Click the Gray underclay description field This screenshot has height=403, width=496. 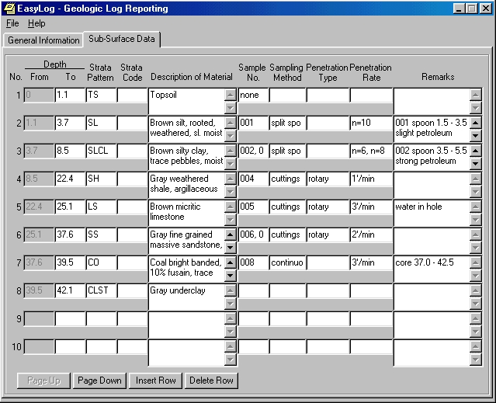pos(186,297)
